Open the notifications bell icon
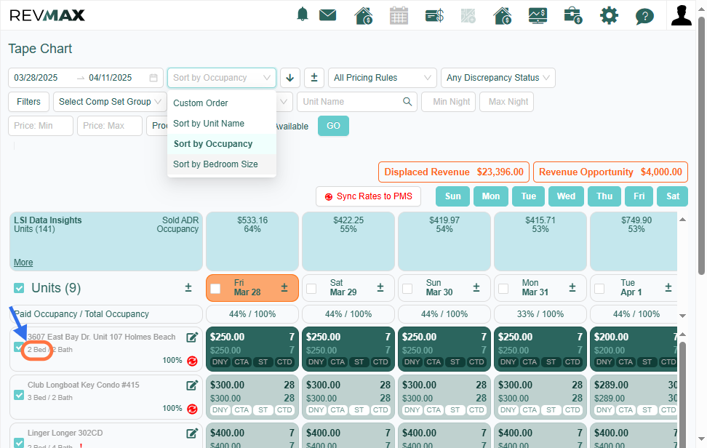The height and width of the screenshot is (448, 707). pyautogui.click(x=303, y=15)
